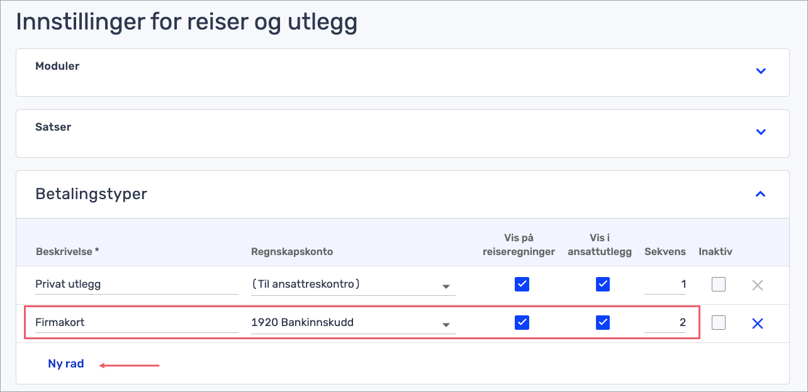Click the Moduler section header
This screenshot has width=808, height=392.
pos(58,66)
